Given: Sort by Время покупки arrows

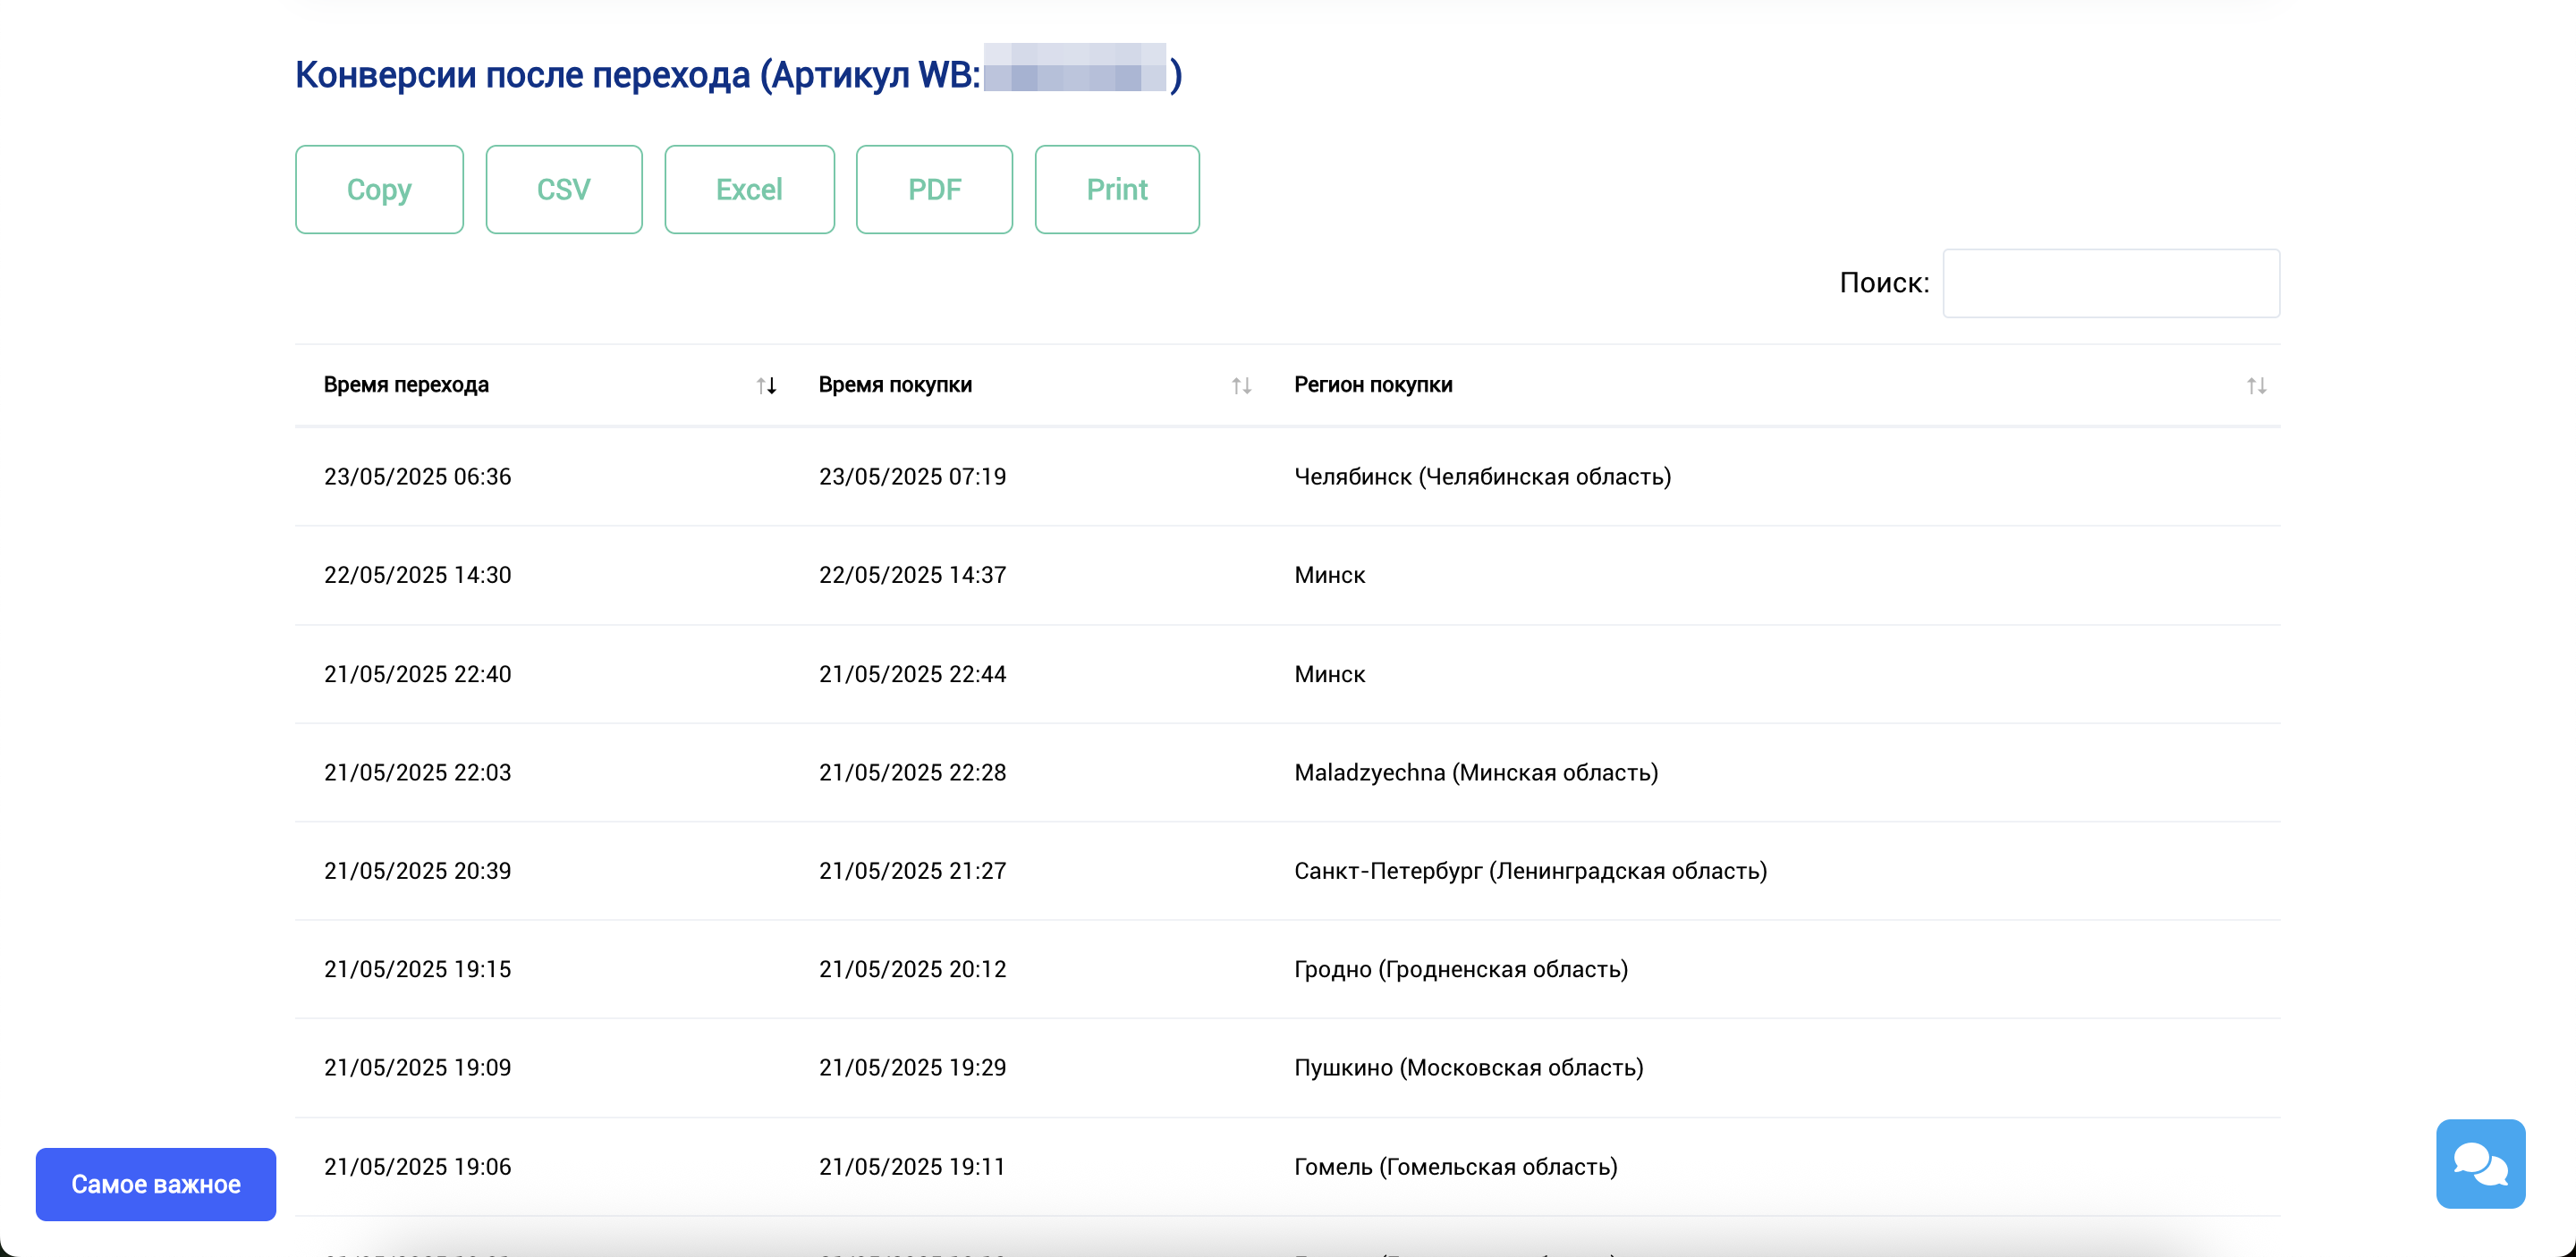Looking at the screenshot, I should 1241,385.
